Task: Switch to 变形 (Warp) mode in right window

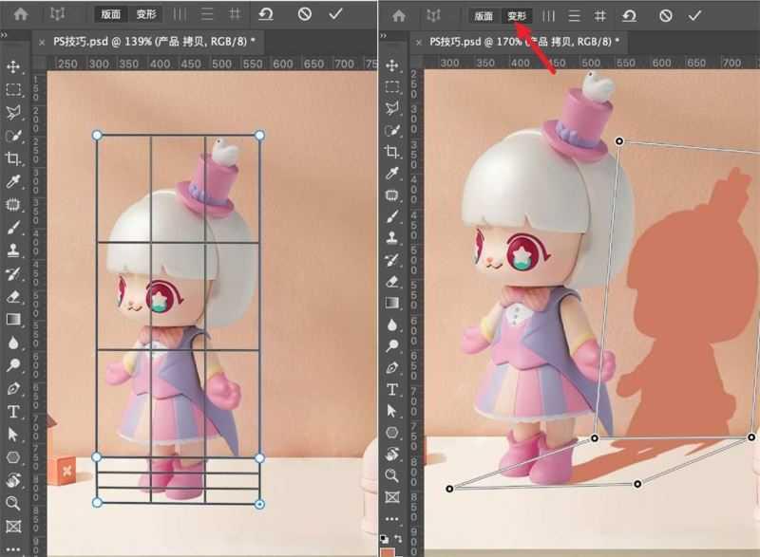Action: click(516, 16)
